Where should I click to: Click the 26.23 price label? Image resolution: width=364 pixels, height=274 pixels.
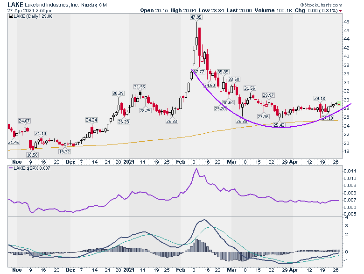pyautogui.click(x=124, y=122)
